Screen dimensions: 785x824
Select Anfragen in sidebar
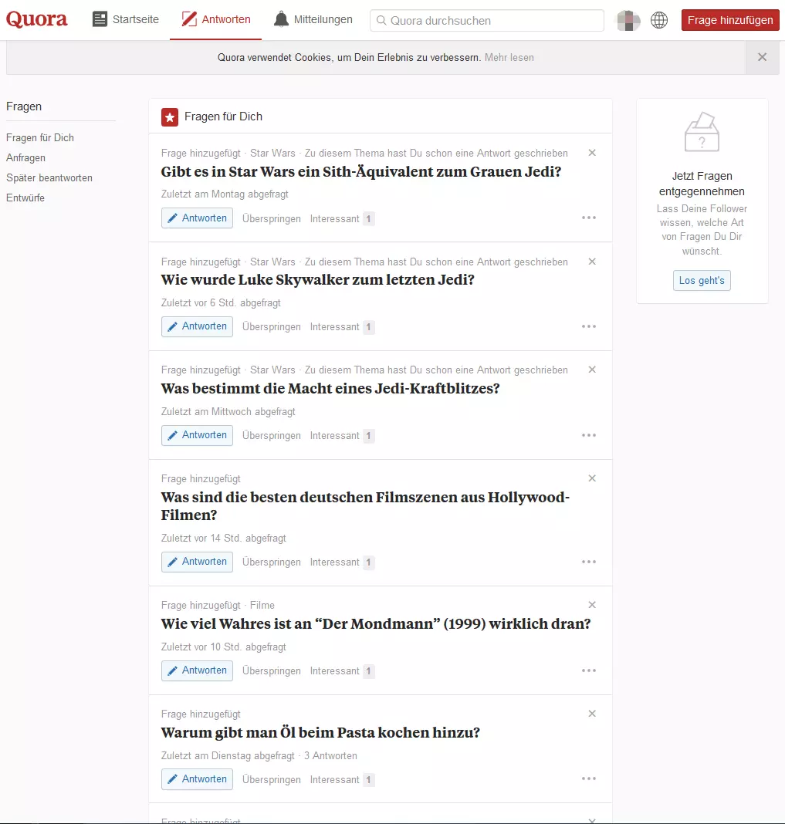click(x=25, y=157)
